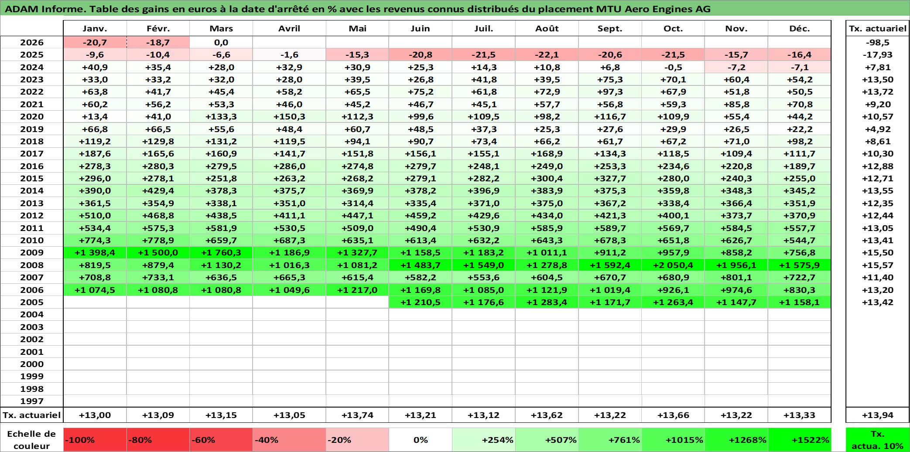Click the +429,4 cell in 2014 Févr.
This screenshot has height=452, width=910.
pyautogui.click(x=158, y=190)
